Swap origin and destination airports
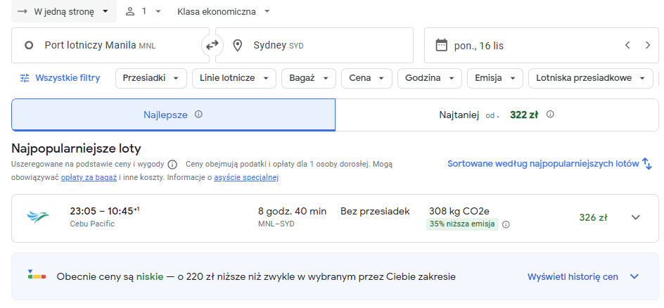The height and width of the screenshot is (308, 664). pos(212,45)
